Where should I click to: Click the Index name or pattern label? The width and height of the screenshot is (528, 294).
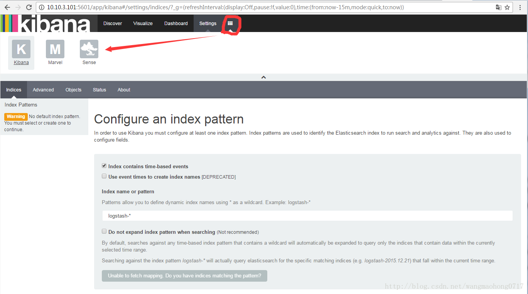(x=128, y=191)
